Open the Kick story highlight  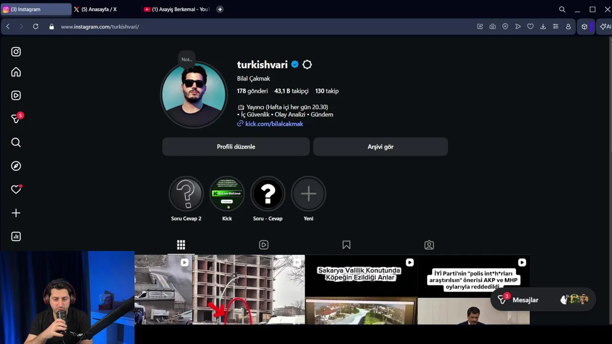click(x=227, y=193)
